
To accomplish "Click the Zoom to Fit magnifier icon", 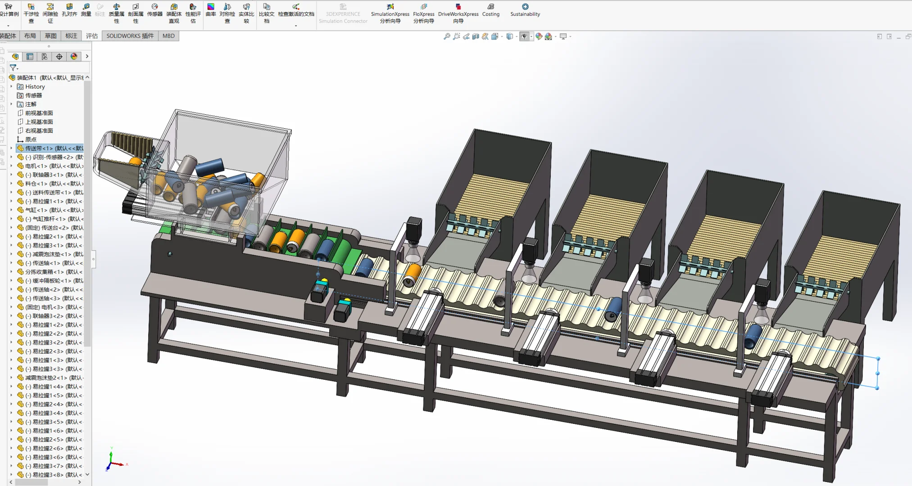I will (447, 36).
